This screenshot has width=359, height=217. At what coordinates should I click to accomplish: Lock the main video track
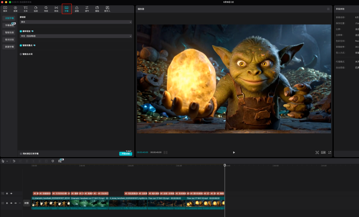(7, 203)
